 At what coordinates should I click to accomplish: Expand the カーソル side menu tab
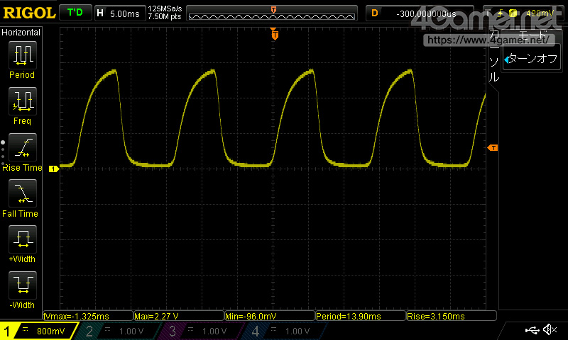point(494,57)
